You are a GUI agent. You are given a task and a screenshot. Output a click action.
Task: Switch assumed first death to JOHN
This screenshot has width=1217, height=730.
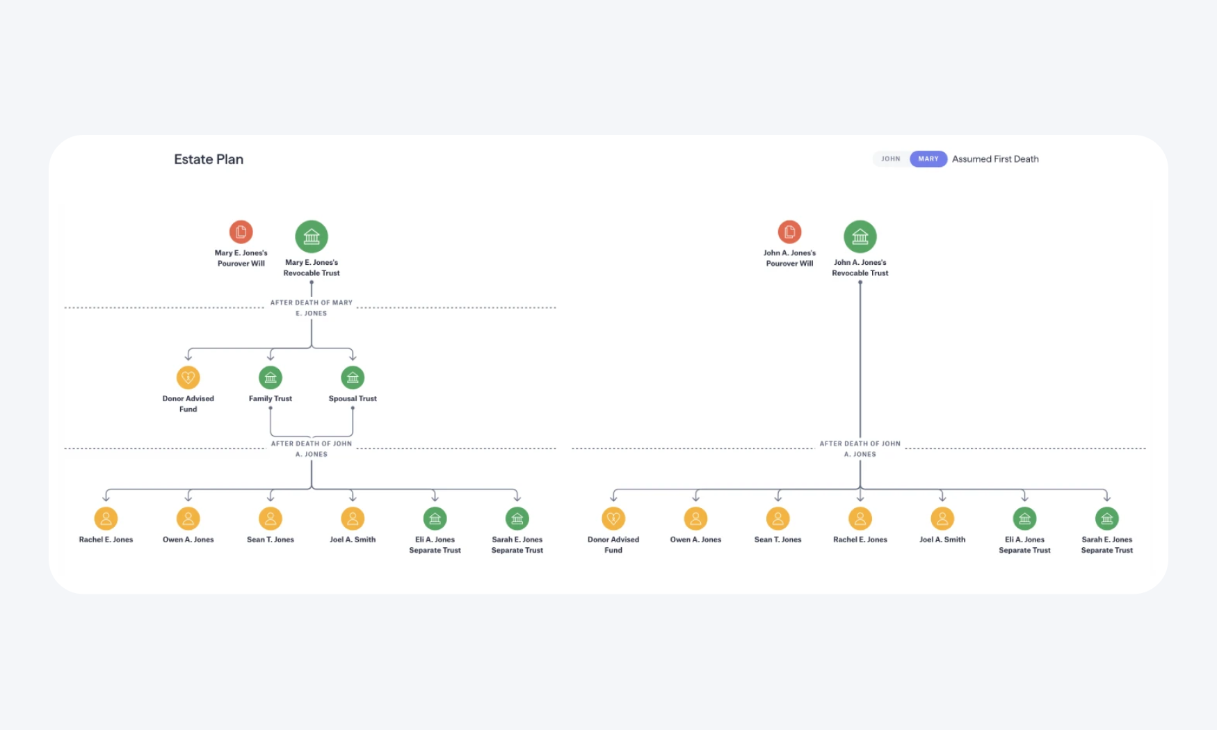click(x=890, y=159)
